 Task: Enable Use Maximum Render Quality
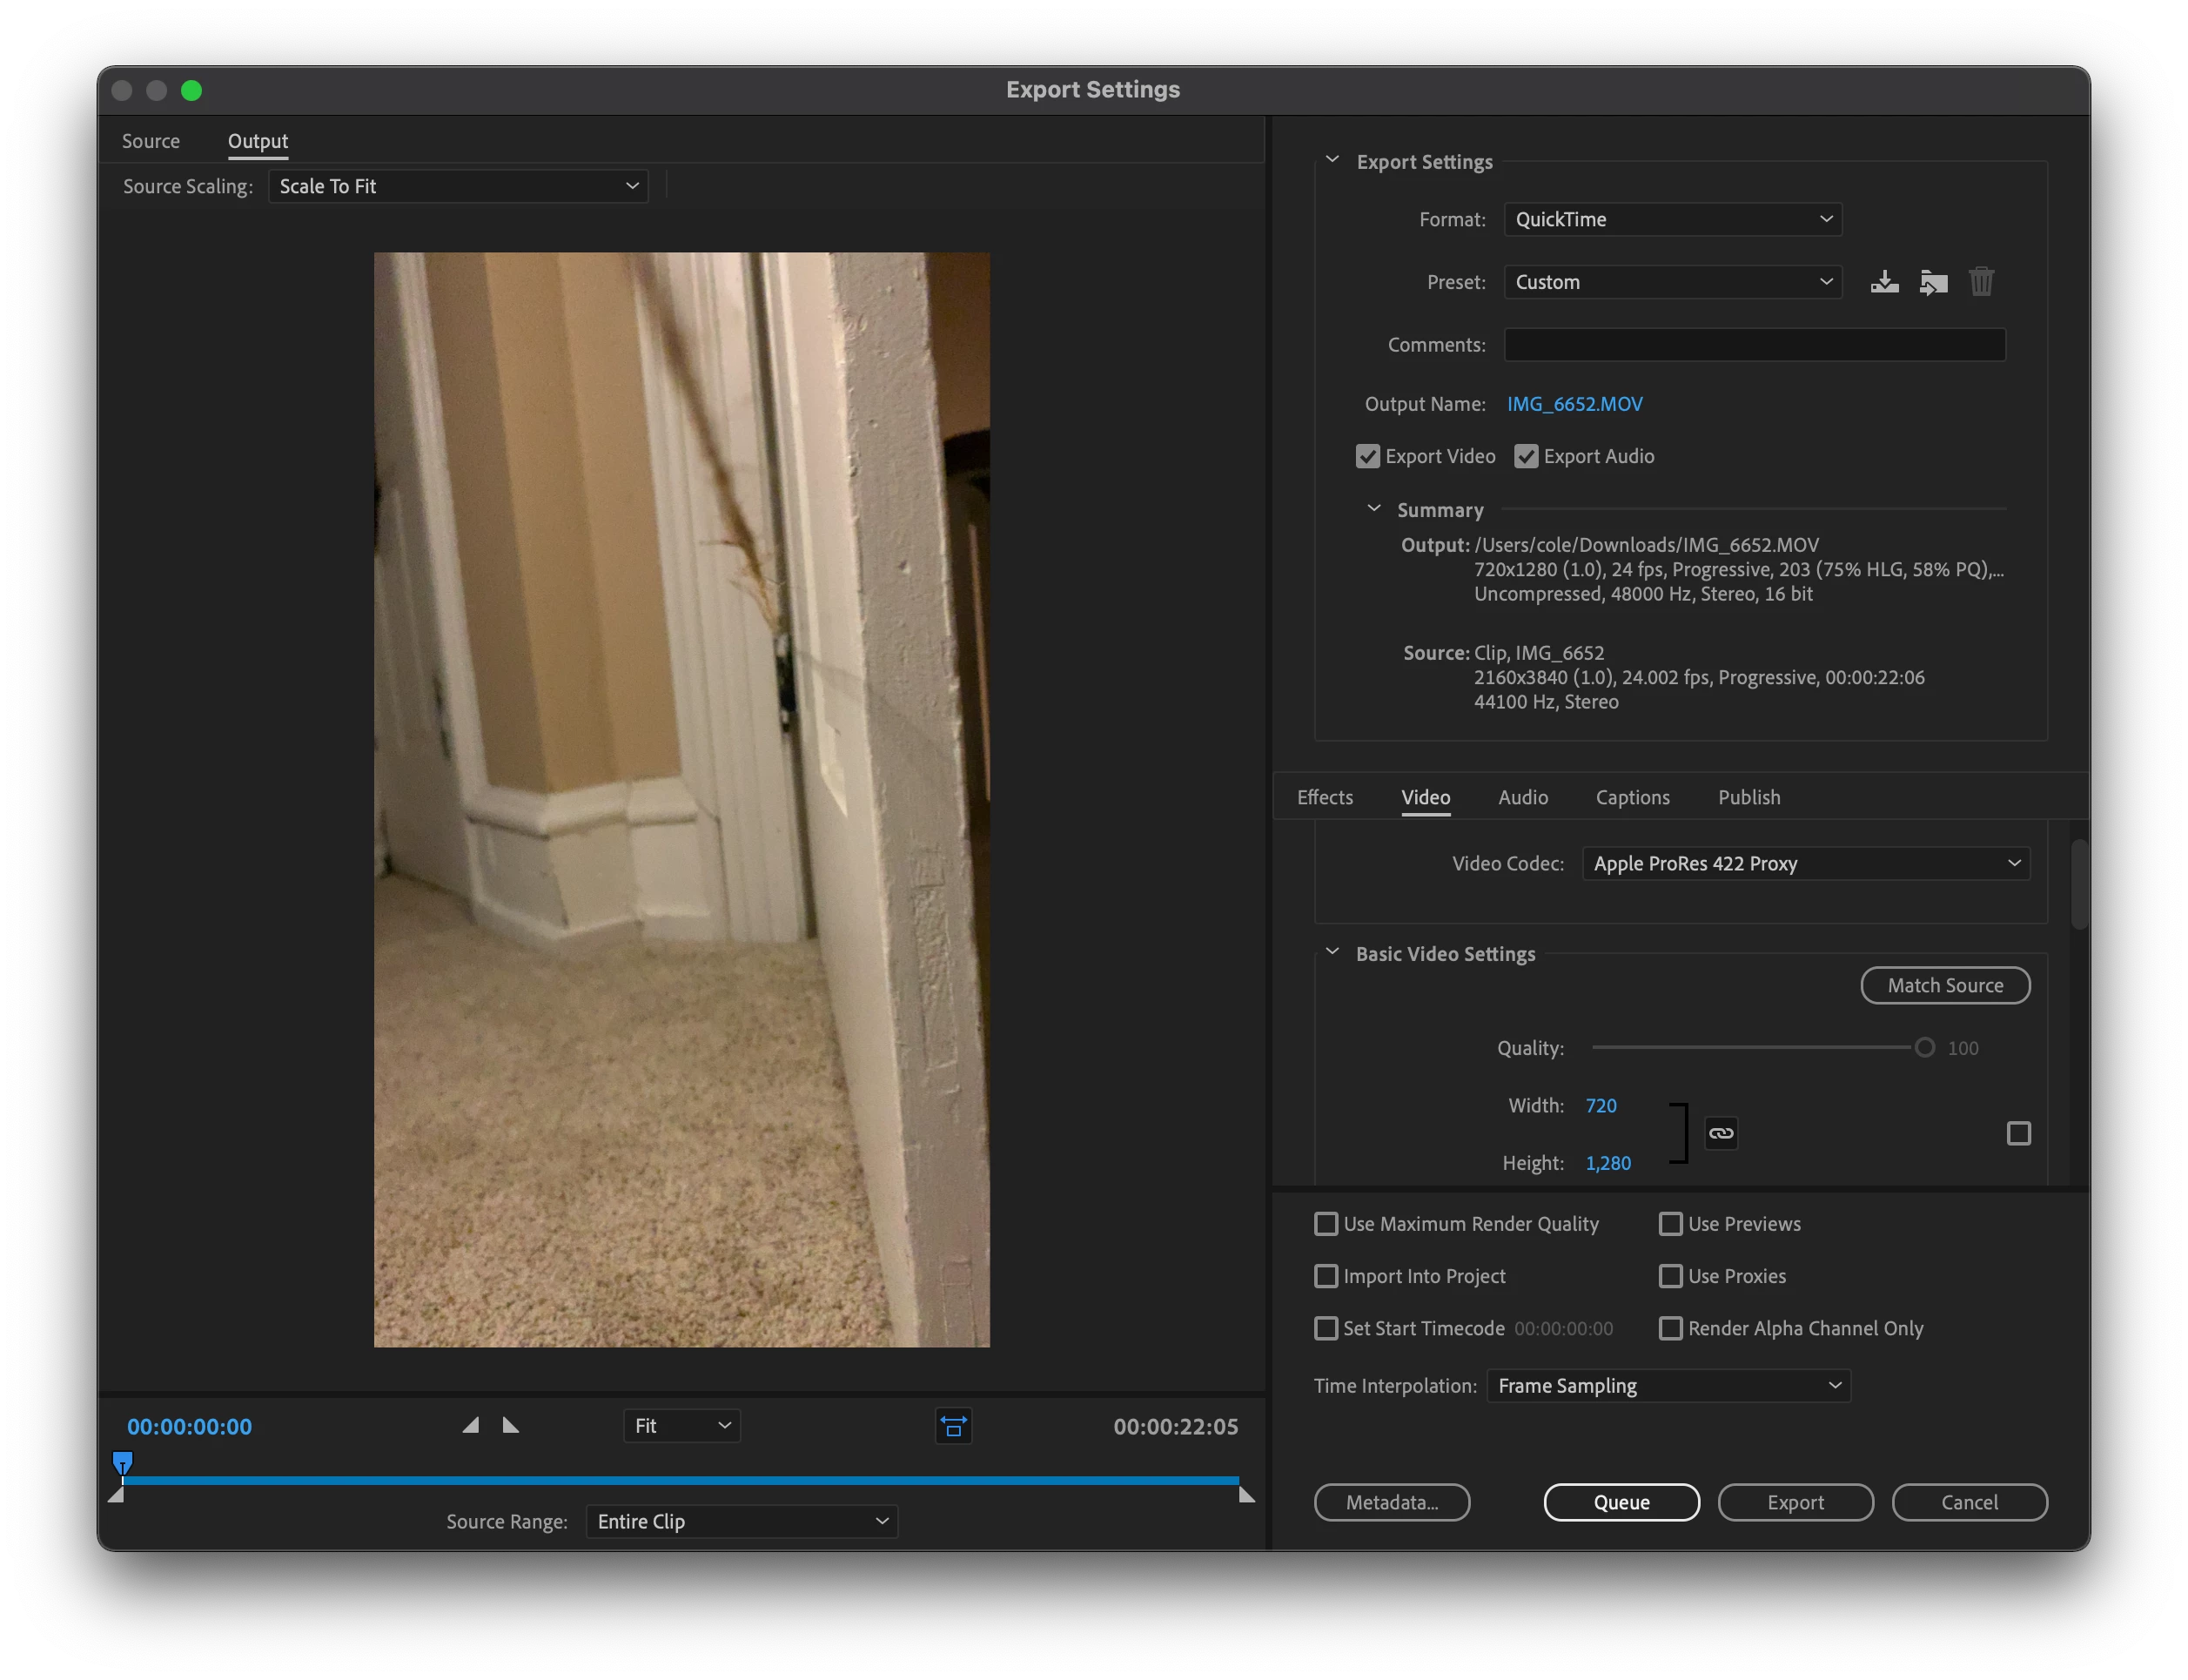[1326, 1224]
